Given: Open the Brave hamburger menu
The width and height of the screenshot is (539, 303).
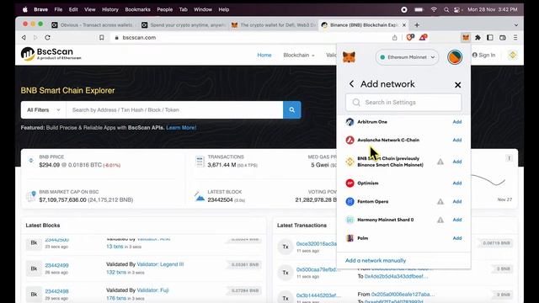Looking at the screenshot, I should (x=515, y=37).
